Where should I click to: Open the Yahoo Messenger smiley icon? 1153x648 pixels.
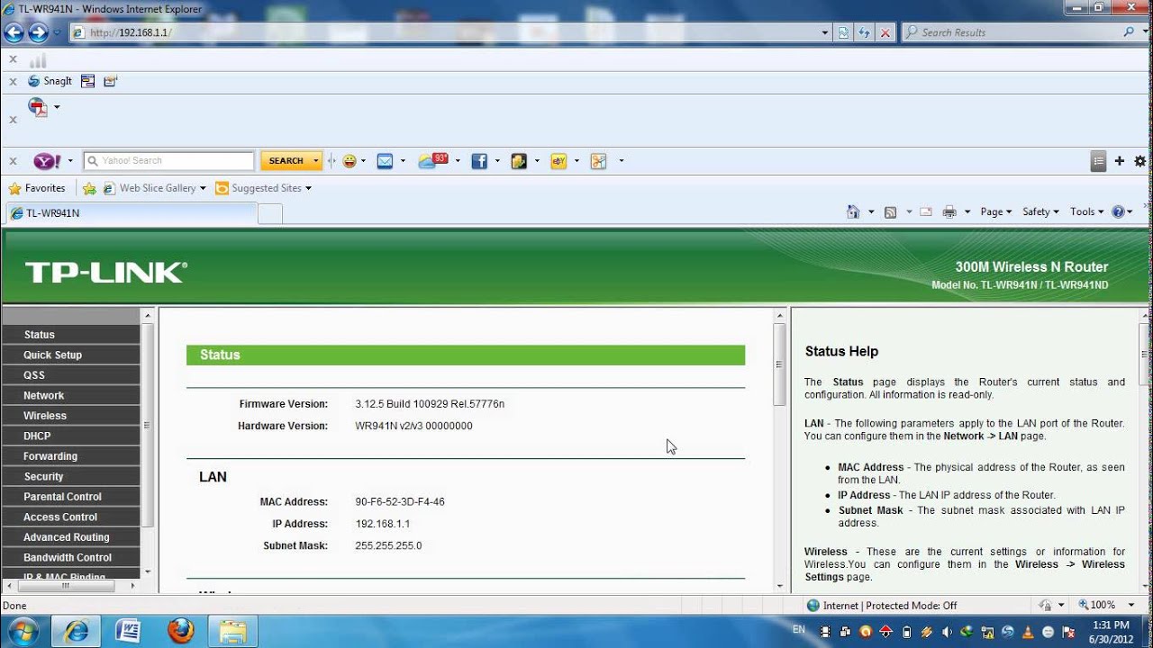pyautogui.click(x=350, y=161)
